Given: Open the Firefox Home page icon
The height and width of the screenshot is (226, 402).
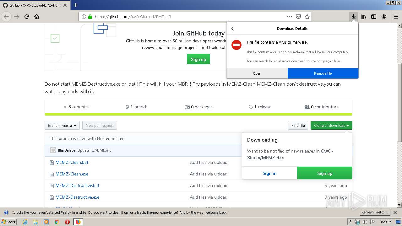Looking at the screenshot, I should pos(37,17).
